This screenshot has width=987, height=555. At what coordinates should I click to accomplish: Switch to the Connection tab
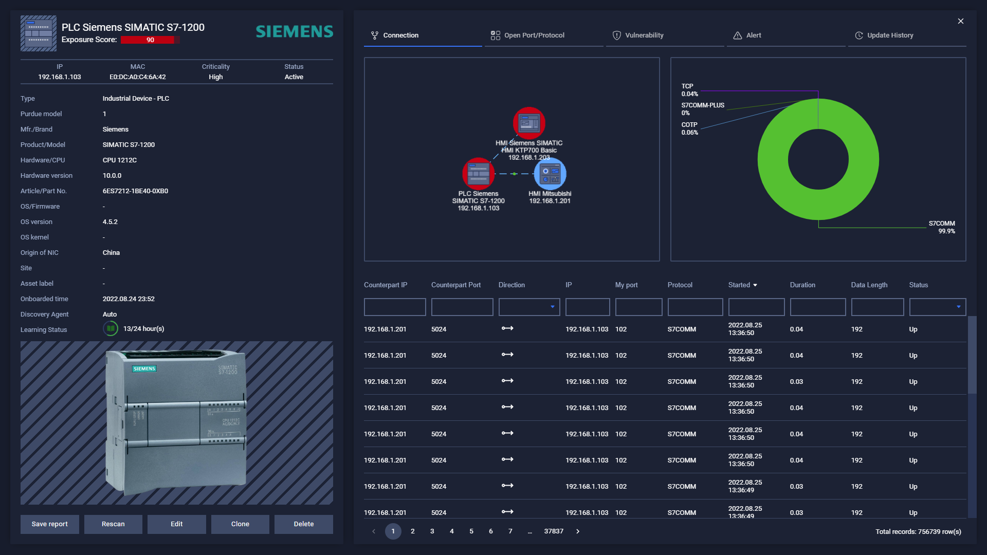423,35
